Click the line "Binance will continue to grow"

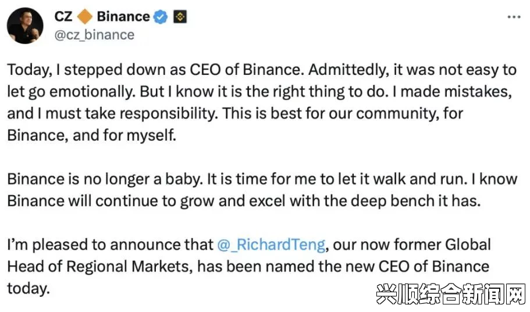tap(244, 201)
